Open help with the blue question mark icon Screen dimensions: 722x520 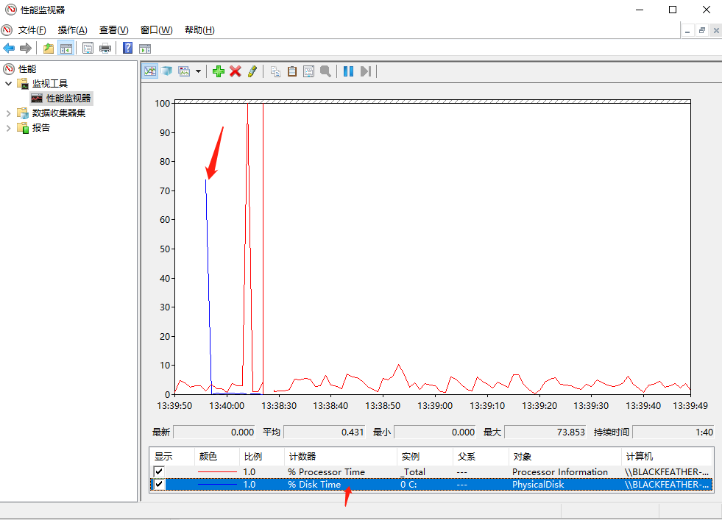pos(127,48)
